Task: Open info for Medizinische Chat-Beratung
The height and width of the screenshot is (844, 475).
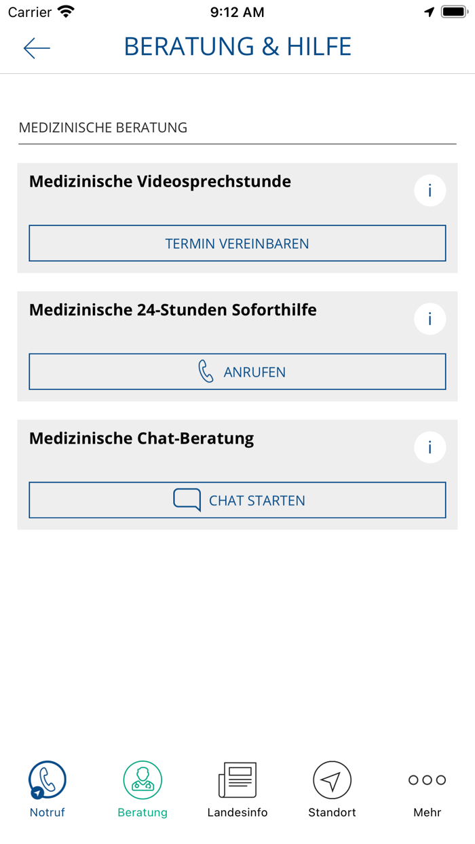Action: (x=430, y=447)
